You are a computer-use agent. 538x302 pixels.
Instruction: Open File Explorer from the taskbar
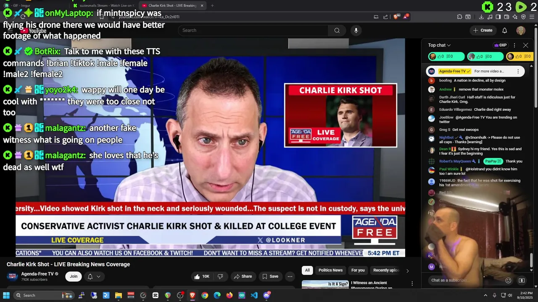119,295
